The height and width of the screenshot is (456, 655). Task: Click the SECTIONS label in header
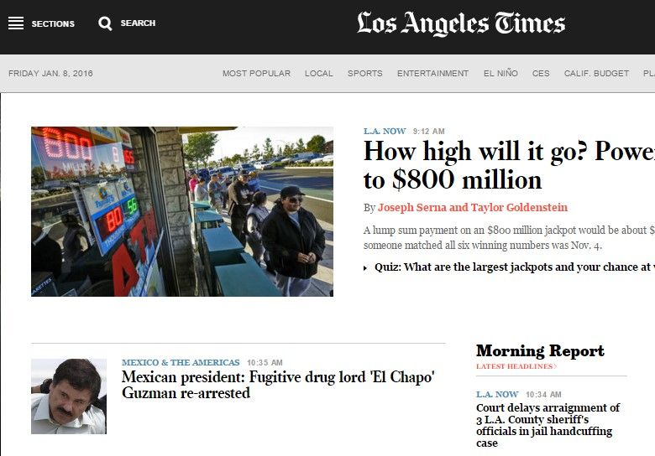[x=53, y=23]
